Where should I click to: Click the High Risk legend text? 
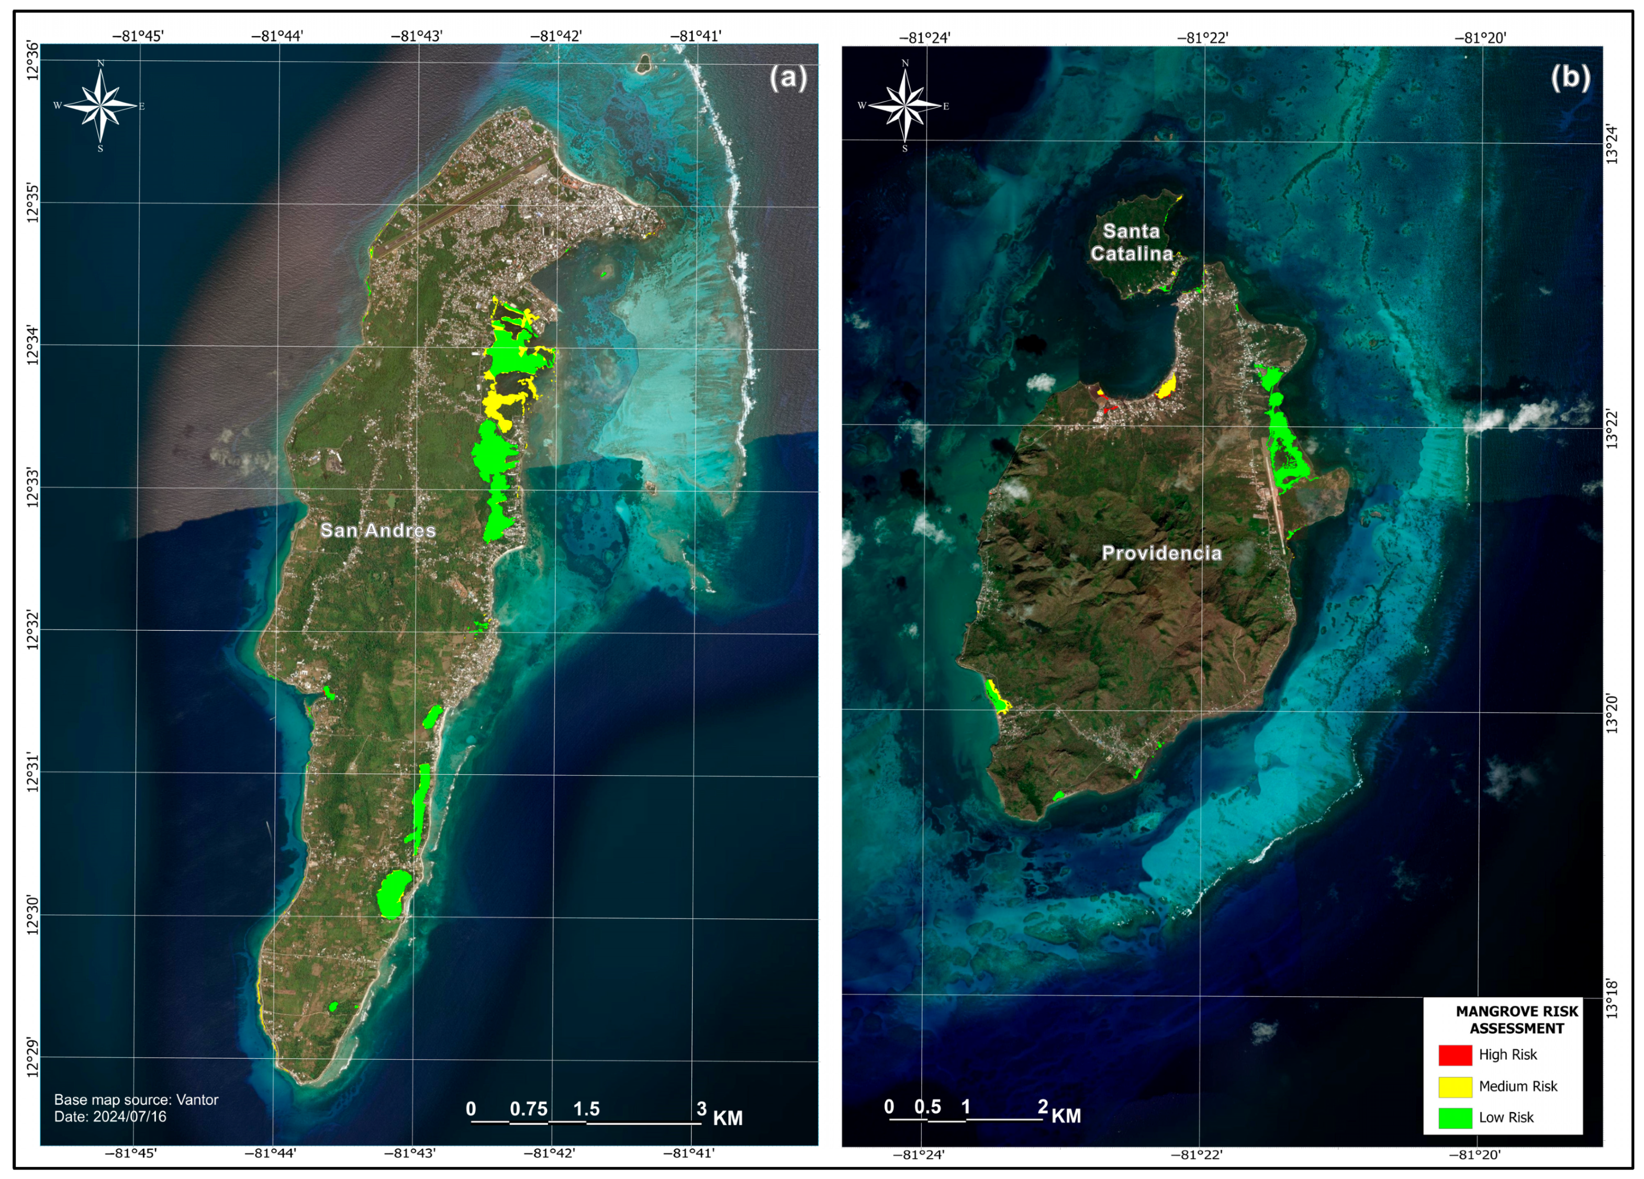1508,1054
